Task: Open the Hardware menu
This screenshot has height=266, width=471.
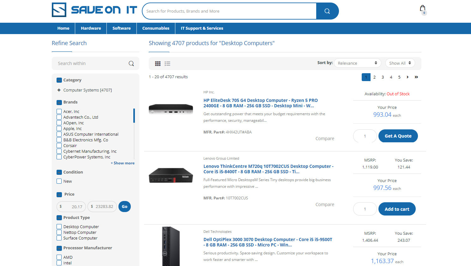Action: (91, 28)
